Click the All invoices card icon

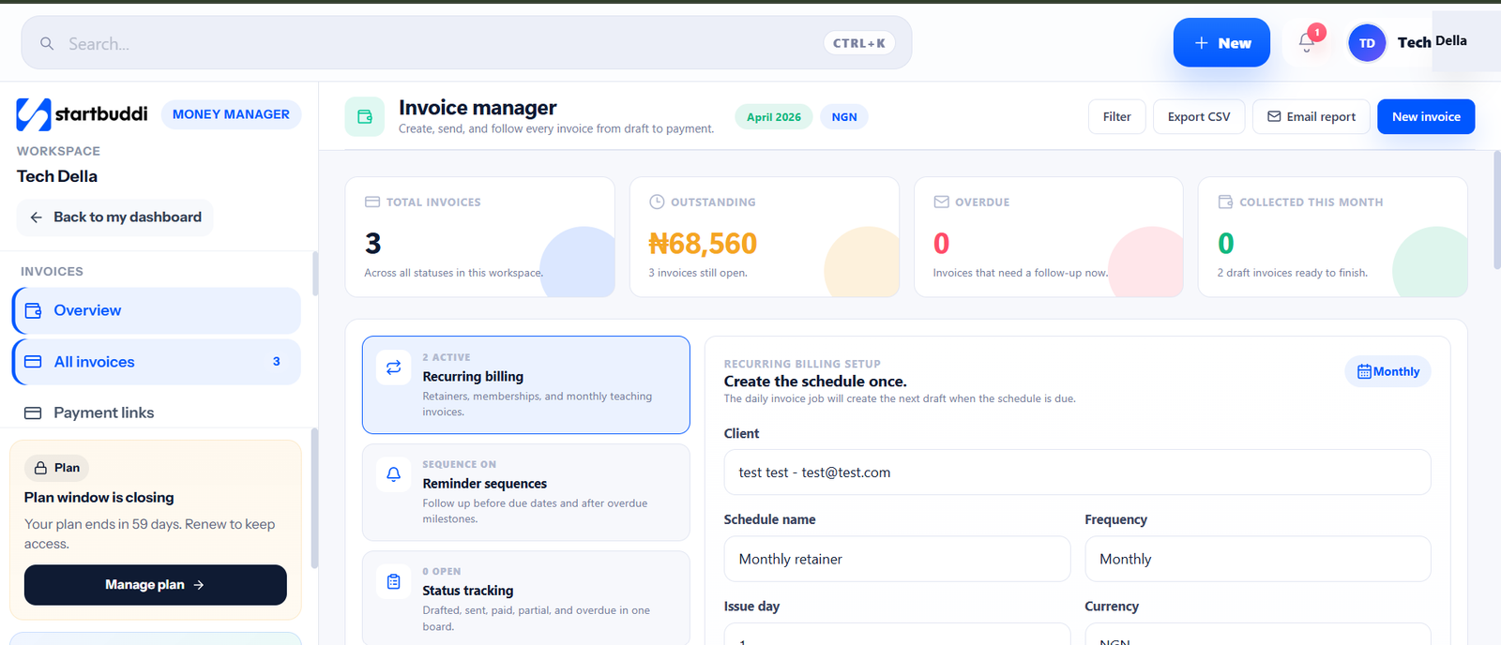[x=33, y=362]
